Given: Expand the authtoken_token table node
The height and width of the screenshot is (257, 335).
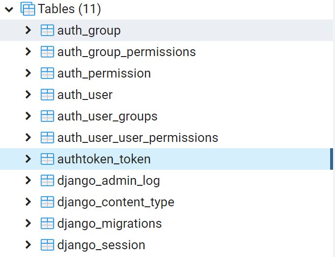Looking at the screenshot, I should pos(28,159).
